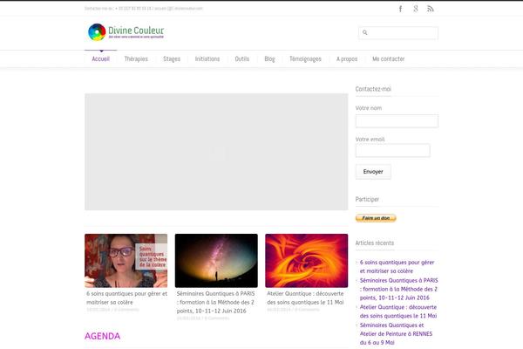
Task: Open the Blog menu item
Action: 270,59
